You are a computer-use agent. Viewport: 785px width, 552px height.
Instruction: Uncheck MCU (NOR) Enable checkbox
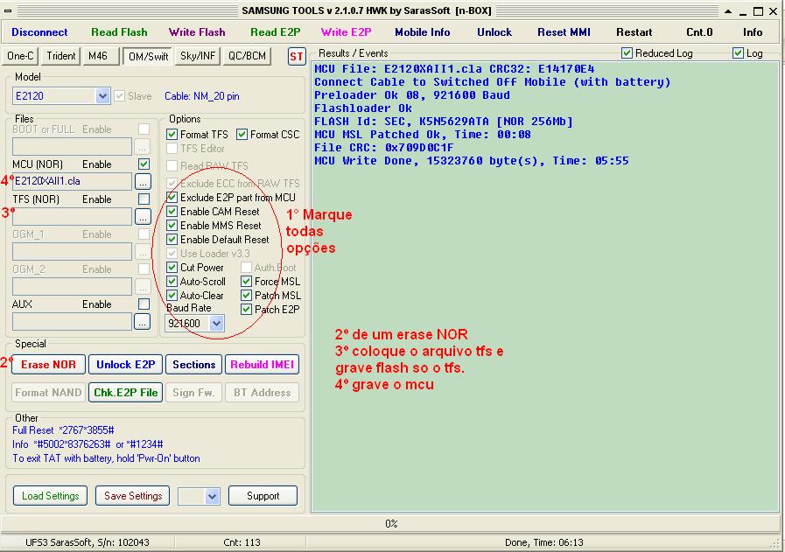tap(144, 164)
